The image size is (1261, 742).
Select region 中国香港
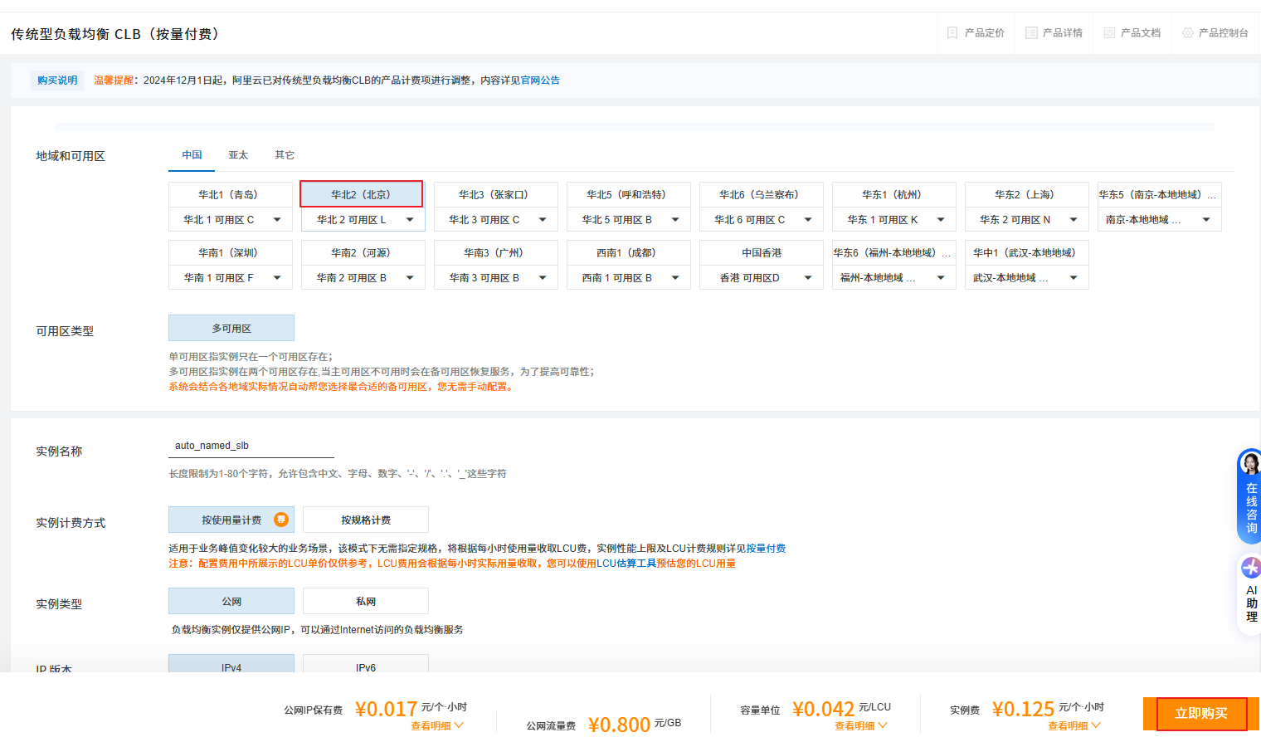(x=762, y=252)
